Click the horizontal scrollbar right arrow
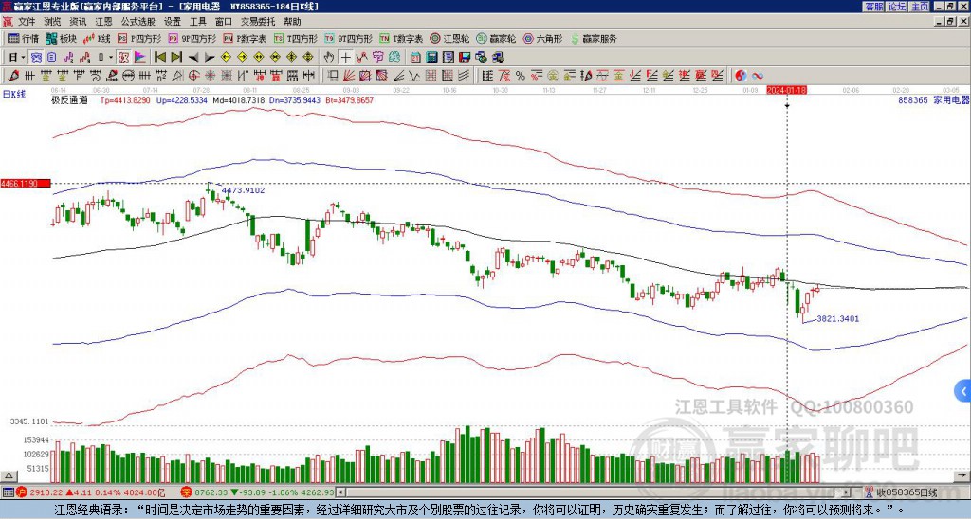971x519 pixels. pyautogui.click(x=847, y=492)
